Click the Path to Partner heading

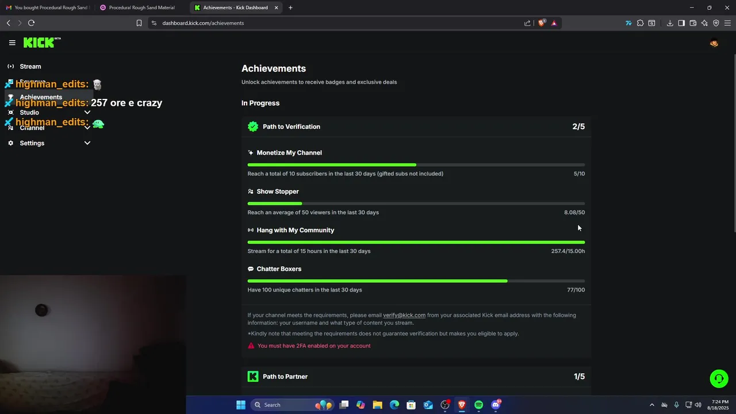point(285,377)
